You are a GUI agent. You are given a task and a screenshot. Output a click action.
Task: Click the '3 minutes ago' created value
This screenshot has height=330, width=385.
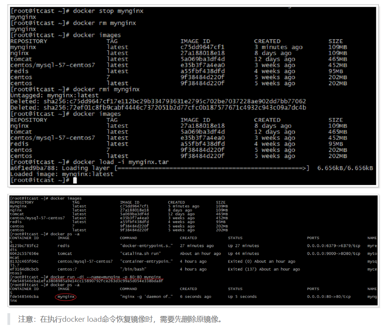pyautogui.click(x=278, y=47)
